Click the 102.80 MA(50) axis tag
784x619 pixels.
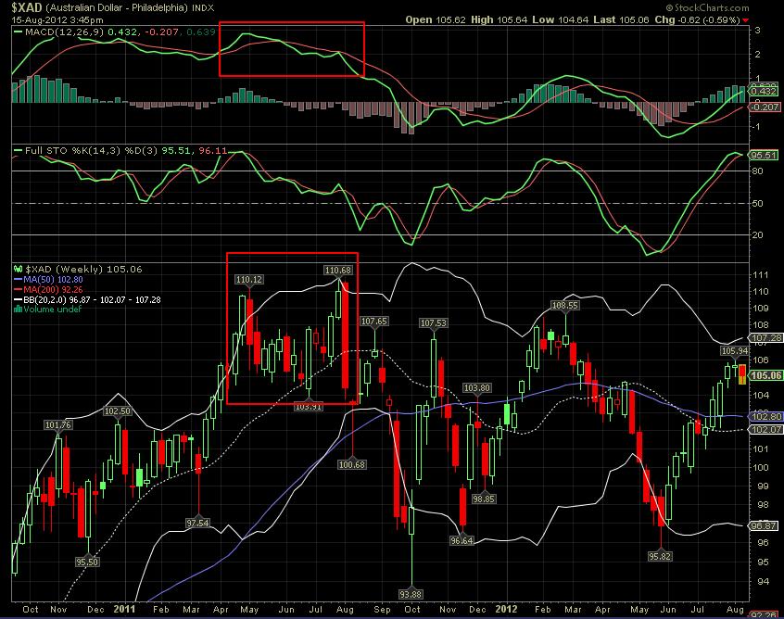(x=766, y=416)
